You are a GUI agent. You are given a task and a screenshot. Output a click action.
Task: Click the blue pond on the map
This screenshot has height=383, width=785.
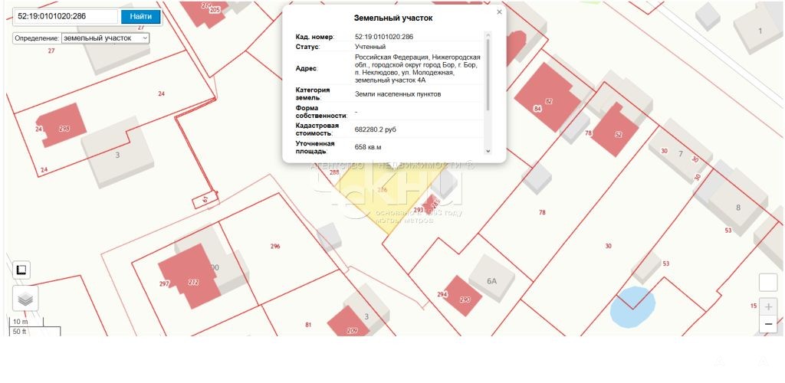(632, 305)
